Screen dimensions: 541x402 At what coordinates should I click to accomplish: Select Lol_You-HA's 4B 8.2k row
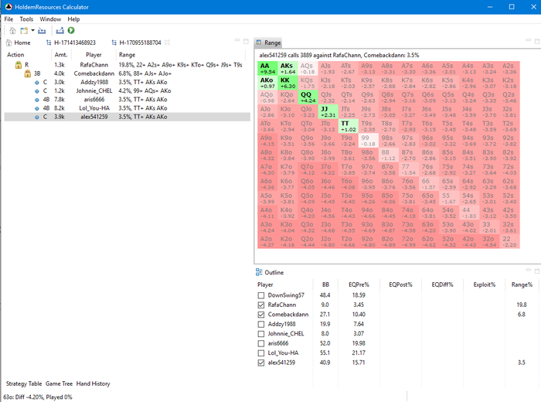point(127,108)
